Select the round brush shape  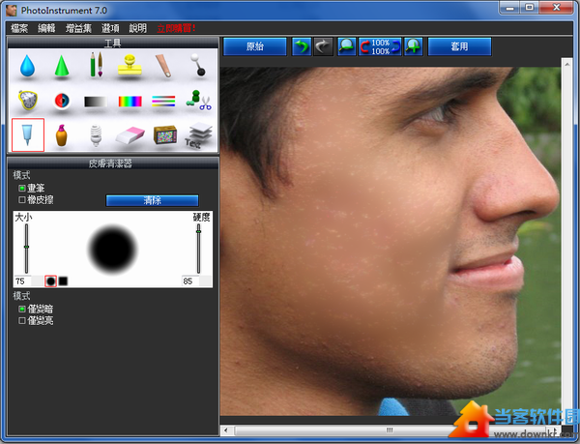coord(50,281)
